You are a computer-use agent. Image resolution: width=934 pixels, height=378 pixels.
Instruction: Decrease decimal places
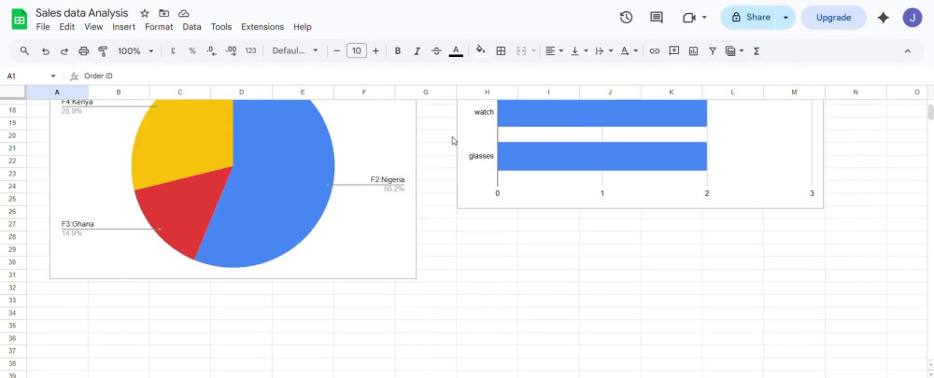coord(211,51)
